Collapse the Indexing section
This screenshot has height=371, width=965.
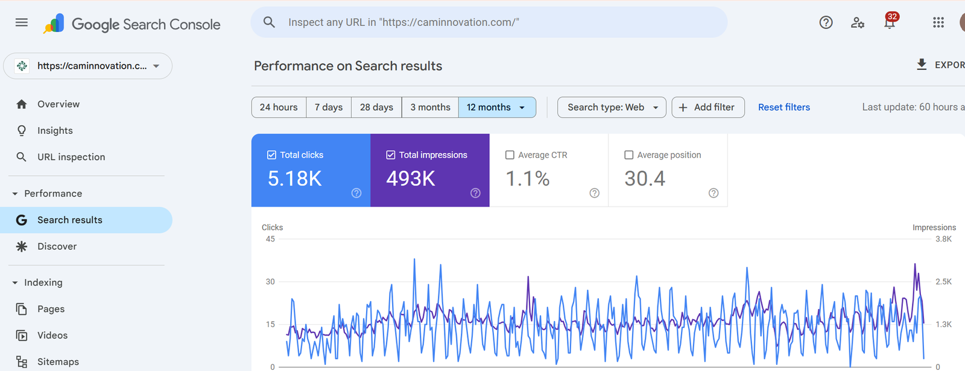(15, 282)
